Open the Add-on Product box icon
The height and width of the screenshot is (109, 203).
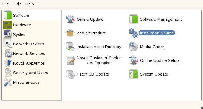click(70, 33)
